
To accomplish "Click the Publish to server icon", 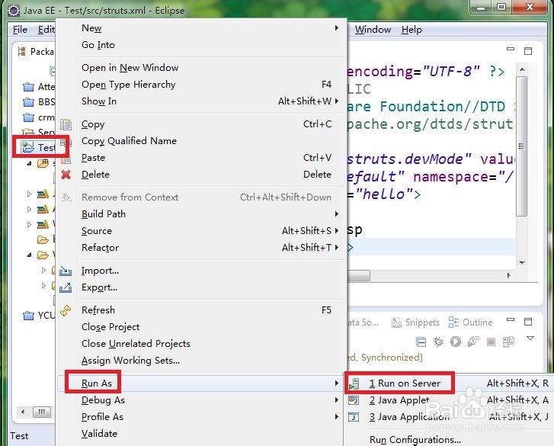I will pyautogui.click(x=508, y=342).
